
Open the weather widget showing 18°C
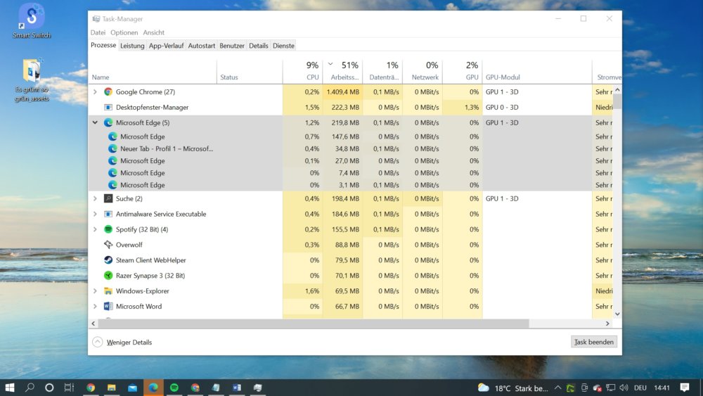[513, 388]
